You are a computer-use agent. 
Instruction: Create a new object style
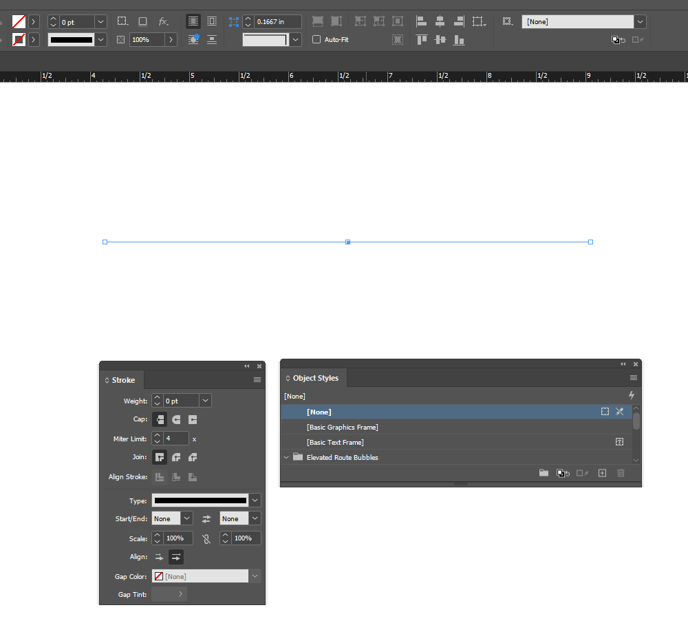[x=602, y=473]
